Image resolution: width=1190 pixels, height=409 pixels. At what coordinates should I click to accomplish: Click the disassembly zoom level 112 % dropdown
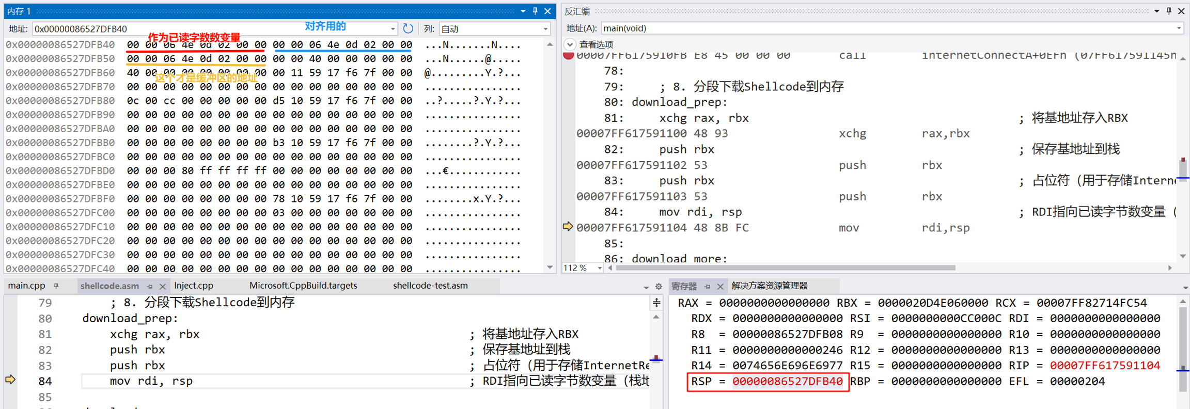(599, 268)
